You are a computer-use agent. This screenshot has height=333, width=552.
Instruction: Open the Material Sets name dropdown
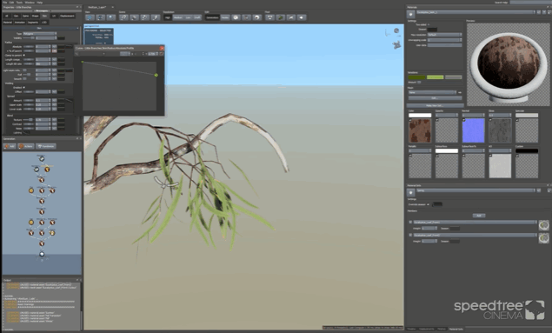pos(476,190)
